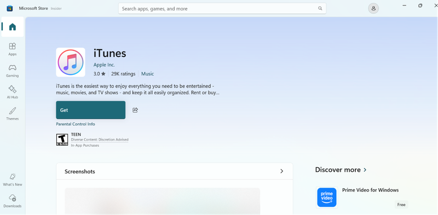Focus the search apps input field

click(x=222, y=8)
